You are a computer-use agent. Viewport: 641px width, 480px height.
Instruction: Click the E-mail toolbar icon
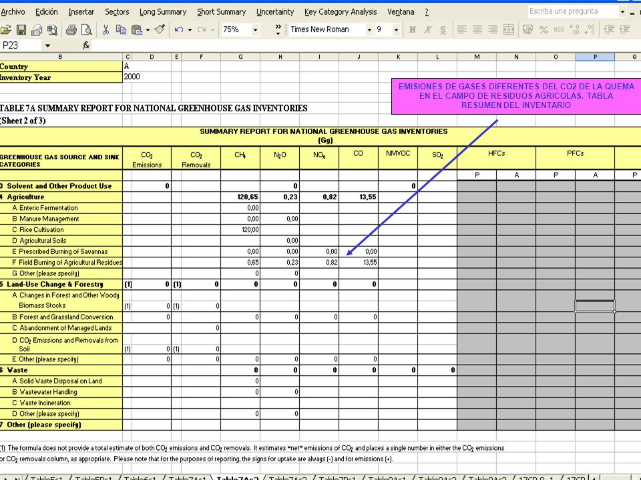tap(37, 29)
